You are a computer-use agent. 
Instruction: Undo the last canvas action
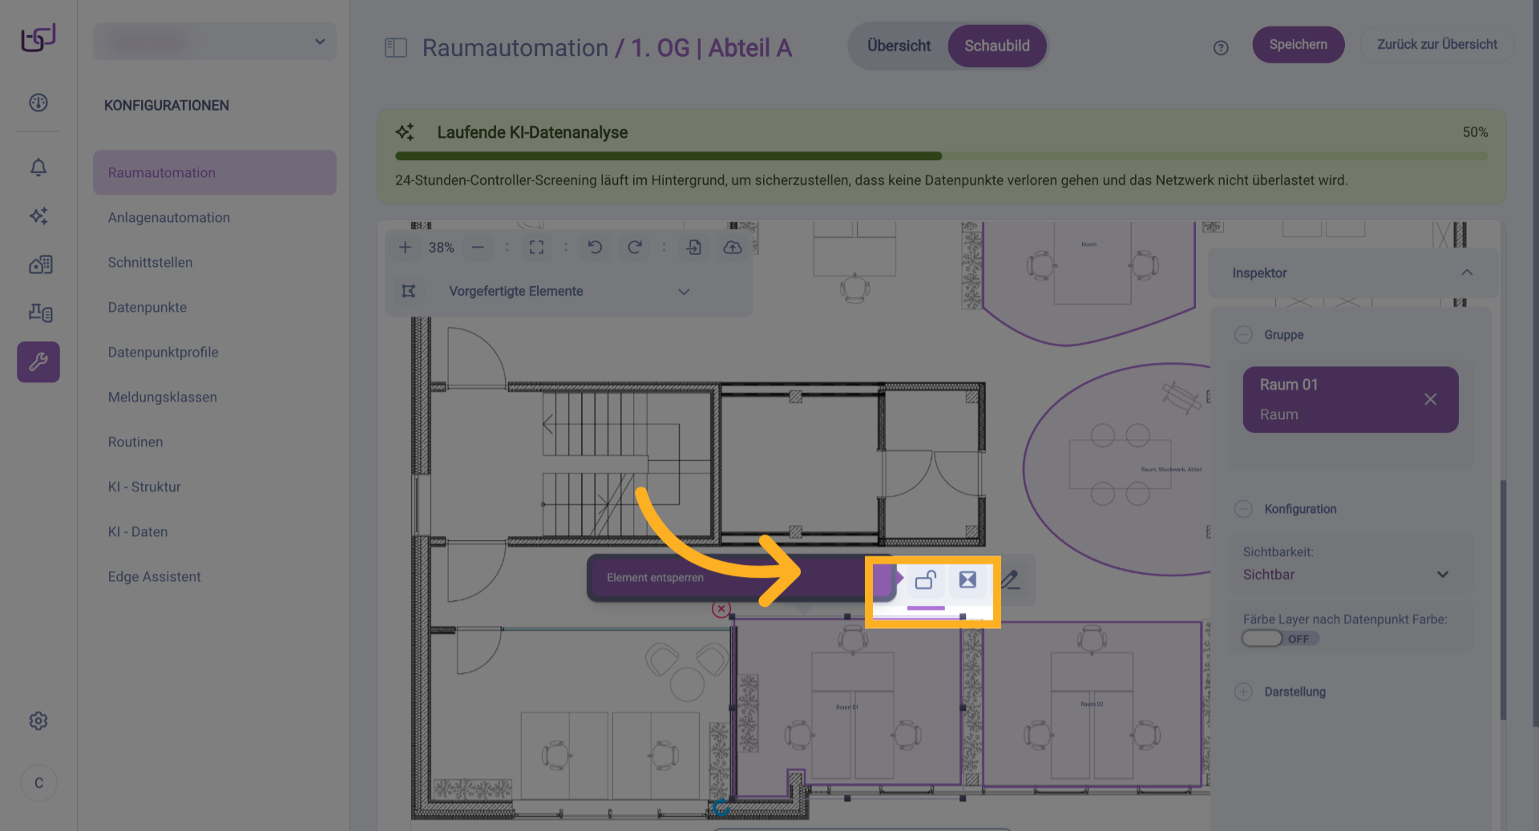[595, 248]
